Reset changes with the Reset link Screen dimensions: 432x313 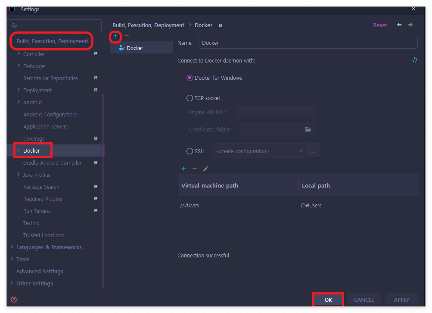[x=380, y=25]
